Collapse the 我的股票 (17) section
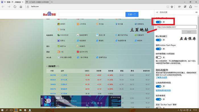Image resolution: width=199 pixels, height=112 pixels. (47, 66)
